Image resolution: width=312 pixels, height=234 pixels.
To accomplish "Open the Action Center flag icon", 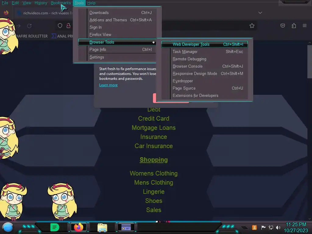I will click(263, 227).
